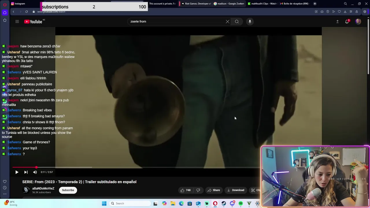Viewport: 370px width, 208px height.
Task: Clear the search box with the X
Action: (227, 21)
